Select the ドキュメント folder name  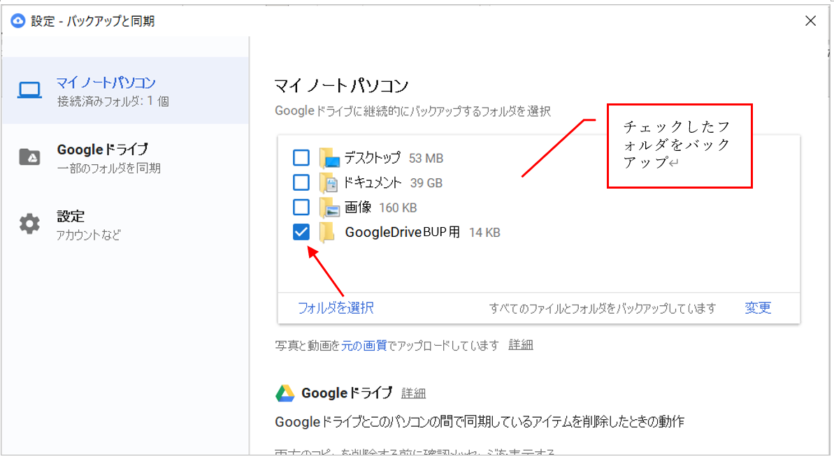coord(373,183)
